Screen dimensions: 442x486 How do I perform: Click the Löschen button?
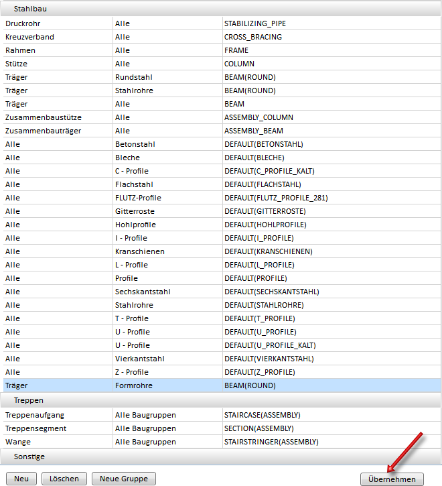point(64,479)
